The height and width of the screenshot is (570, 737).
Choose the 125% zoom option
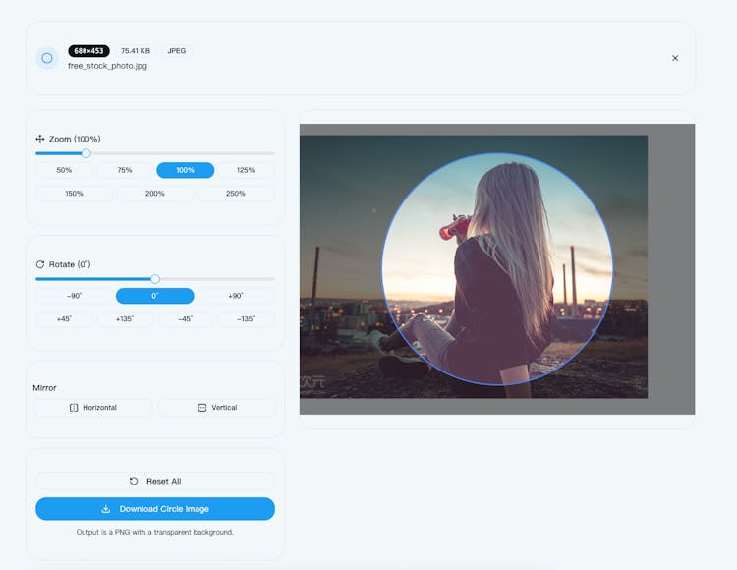[246, 170]
